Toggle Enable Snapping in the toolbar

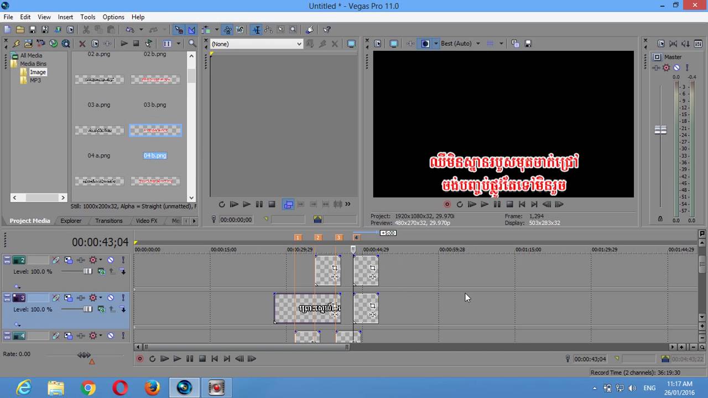point(179,30)
